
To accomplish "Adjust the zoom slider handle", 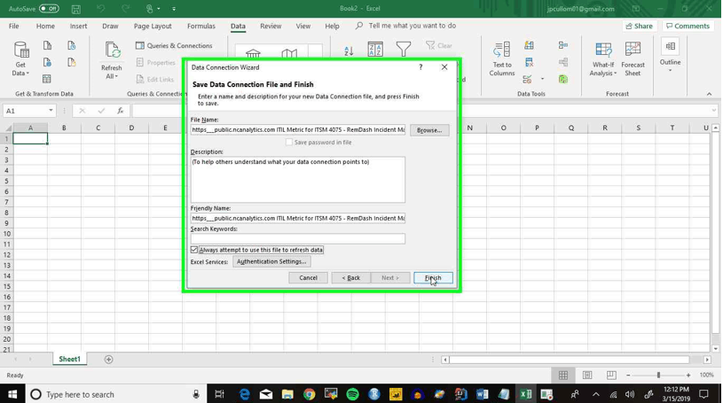I will (658, 376).
